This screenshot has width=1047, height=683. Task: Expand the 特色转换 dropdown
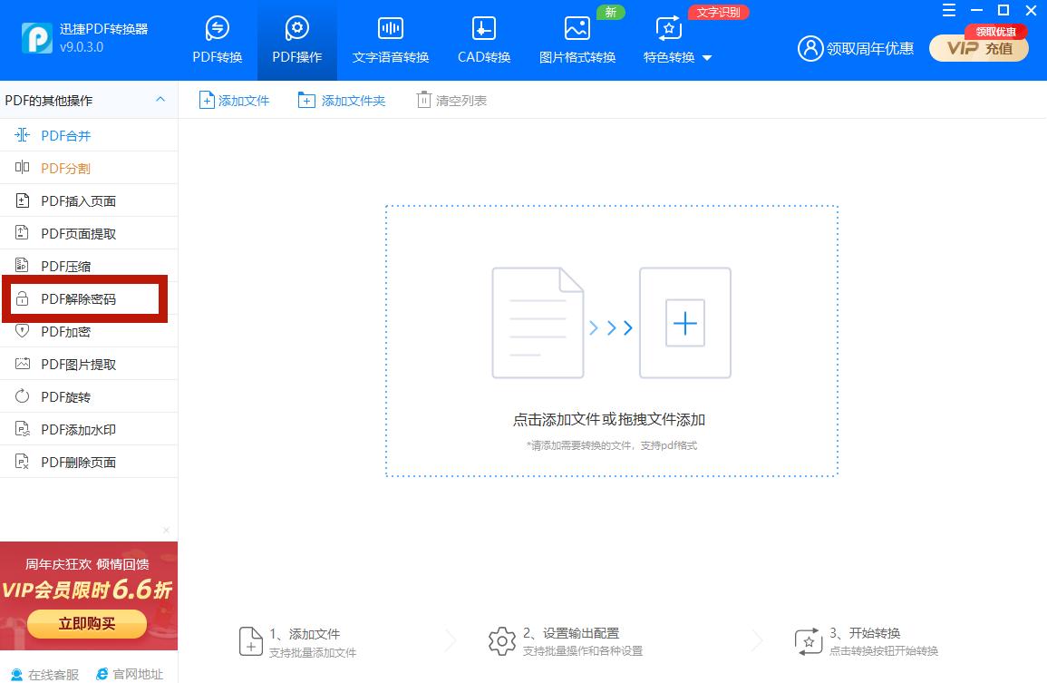pyautogui.click(x=676, y=56)
